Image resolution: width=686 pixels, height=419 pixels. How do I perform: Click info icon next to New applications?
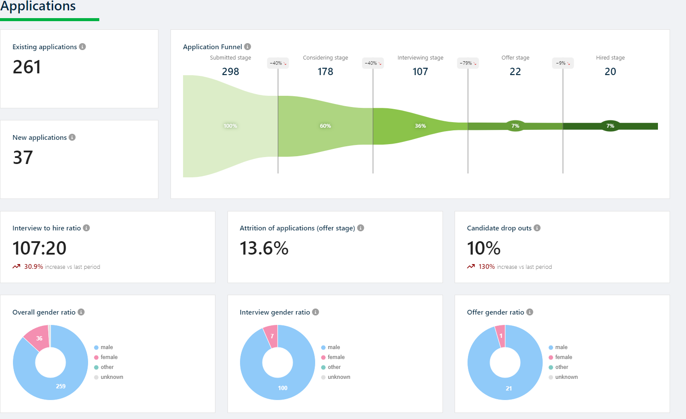(72, 137)
